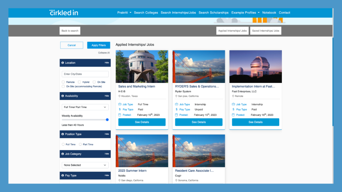Viewport: 342px width, 192px height.
Task: Click the Apply Filters button
Action: click(x=99, y=45)
